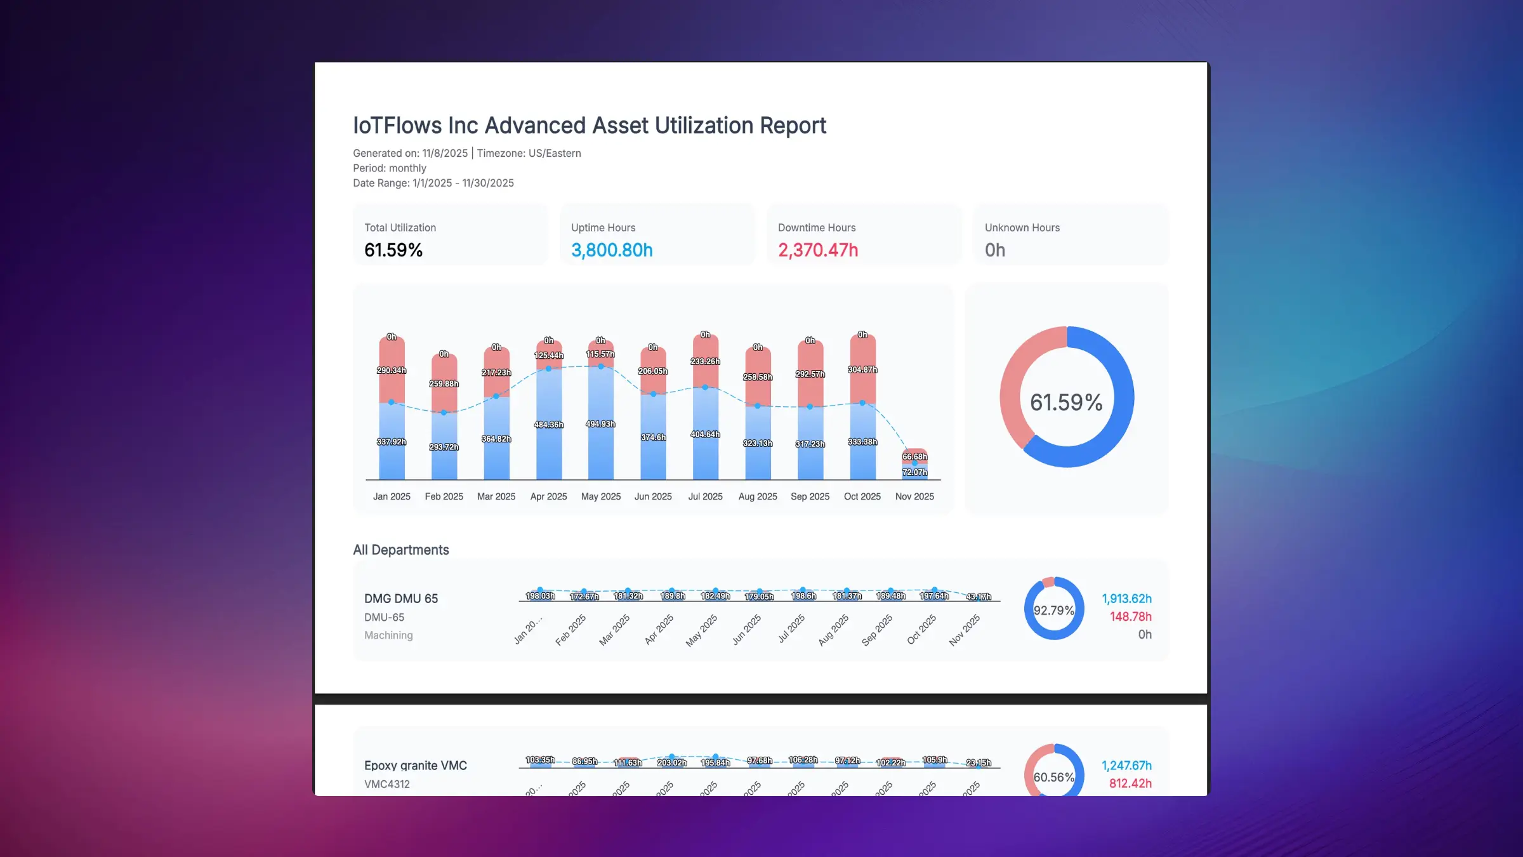This screenshot has height=857, width=1523.
Task: Click the Nov 2025 axis label
Action: 914,496
